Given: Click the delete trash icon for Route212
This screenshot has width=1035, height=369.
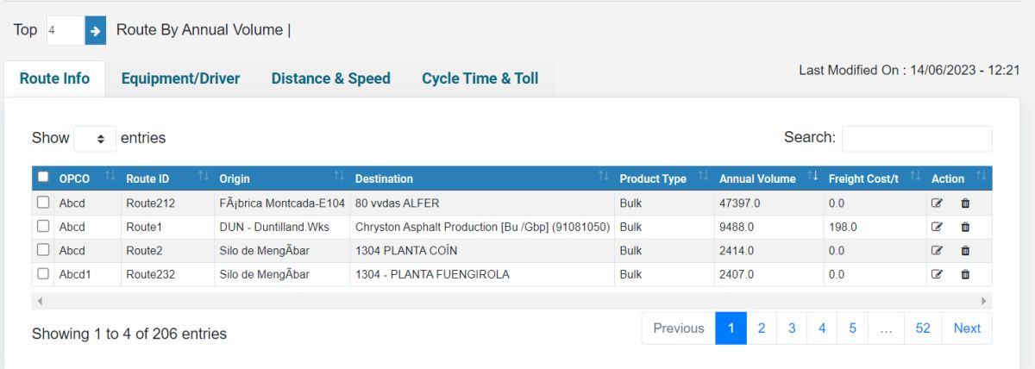Looking at the screenshot, I should point(965,203).
